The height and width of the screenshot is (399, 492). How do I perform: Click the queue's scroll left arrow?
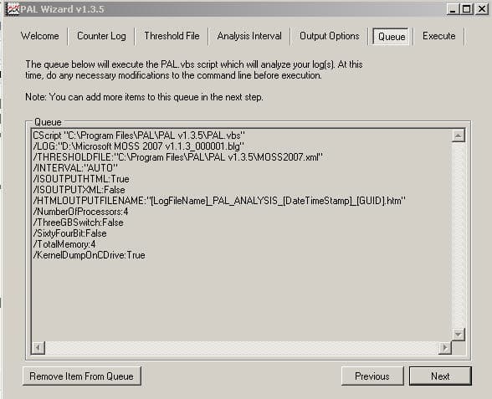point(38,348)
